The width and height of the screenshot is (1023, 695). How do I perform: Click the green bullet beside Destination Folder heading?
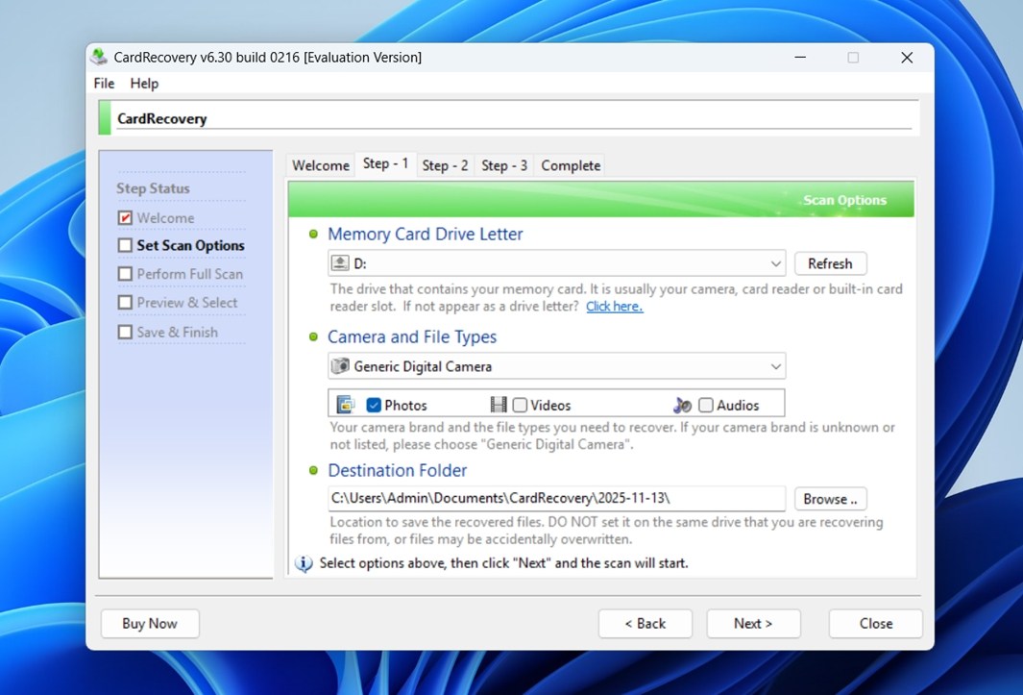(x=315, y=470)
